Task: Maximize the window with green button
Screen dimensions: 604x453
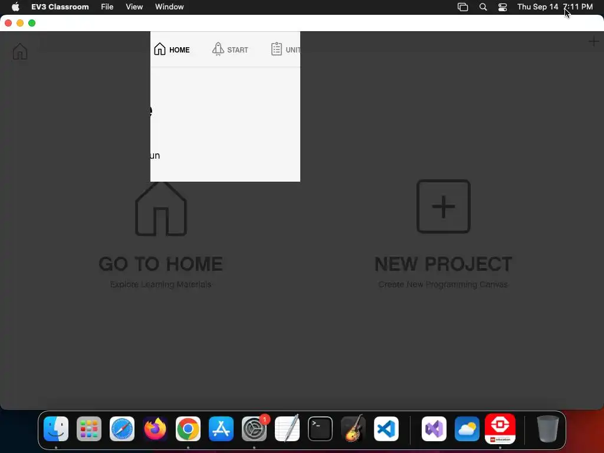Action: click(x=32, y=23)
